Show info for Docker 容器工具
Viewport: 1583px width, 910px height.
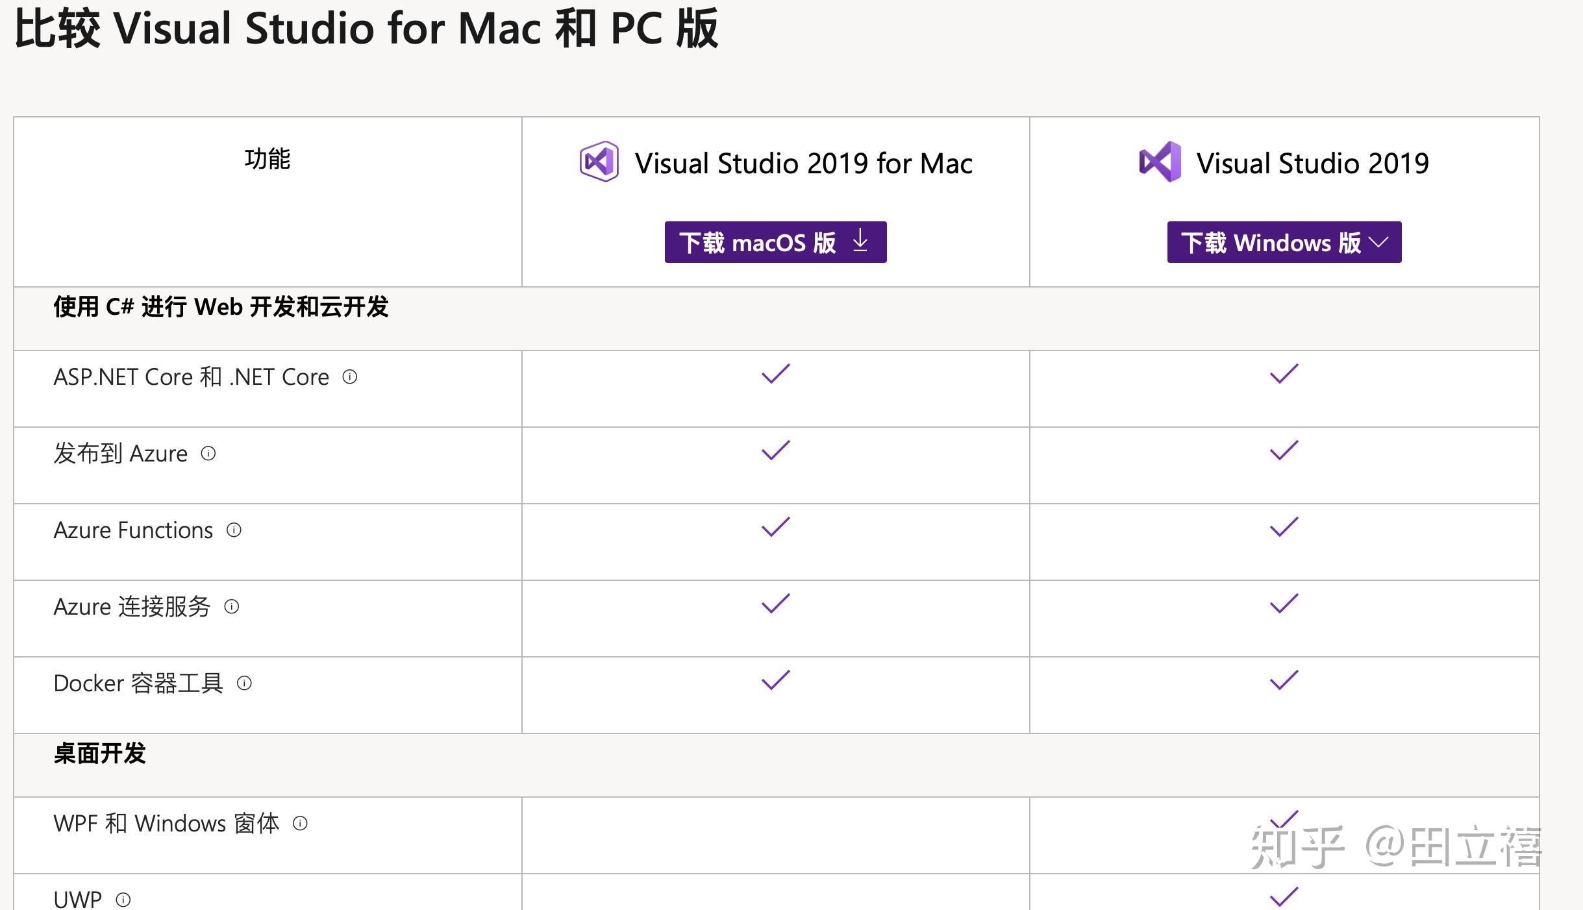click(244, 683)
